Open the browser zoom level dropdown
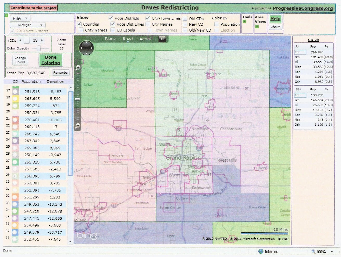 (332, 252)
